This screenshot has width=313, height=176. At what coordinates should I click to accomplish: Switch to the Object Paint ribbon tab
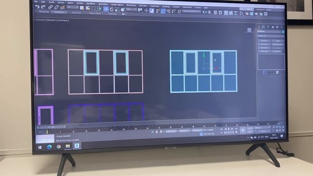click(x=95, y=13)
